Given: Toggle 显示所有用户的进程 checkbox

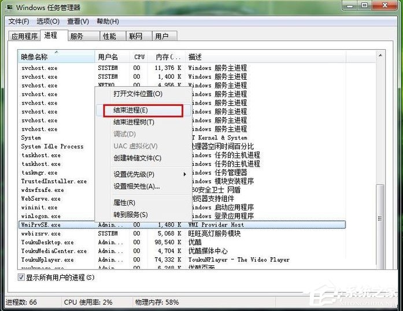Looking at the screenshot, I should [x=21, y=277].
